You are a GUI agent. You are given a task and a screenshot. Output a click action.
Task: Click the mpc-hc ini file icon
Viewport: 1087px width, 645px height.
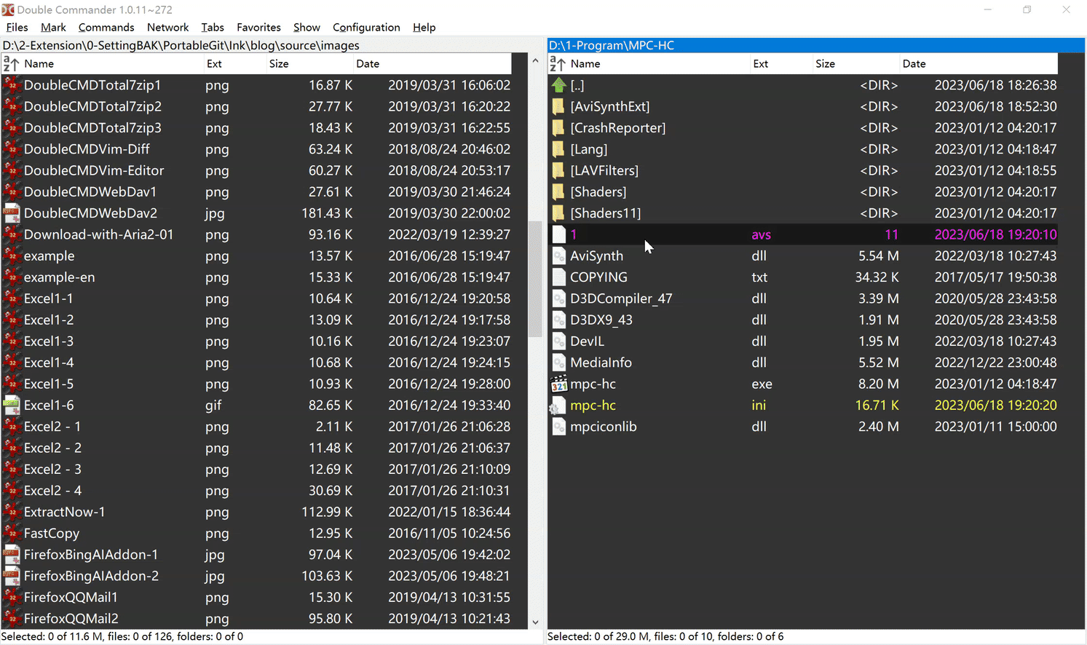point(558,405)
